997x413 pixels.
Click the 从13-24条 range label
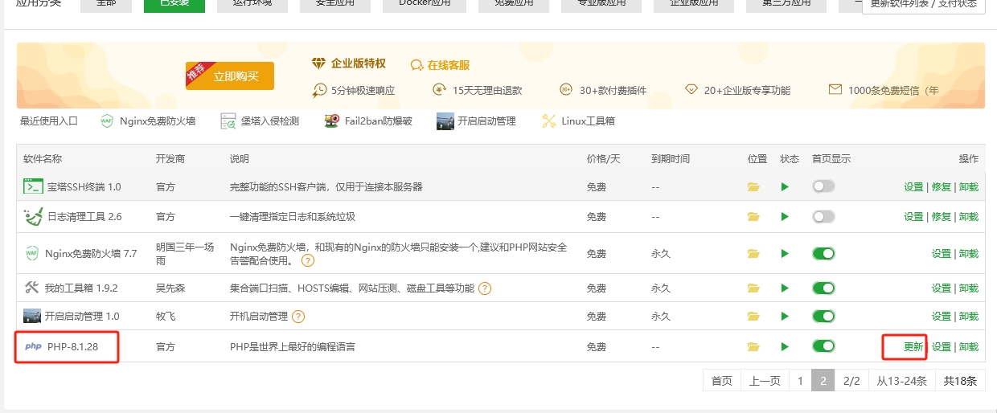(x=901, y=381)
